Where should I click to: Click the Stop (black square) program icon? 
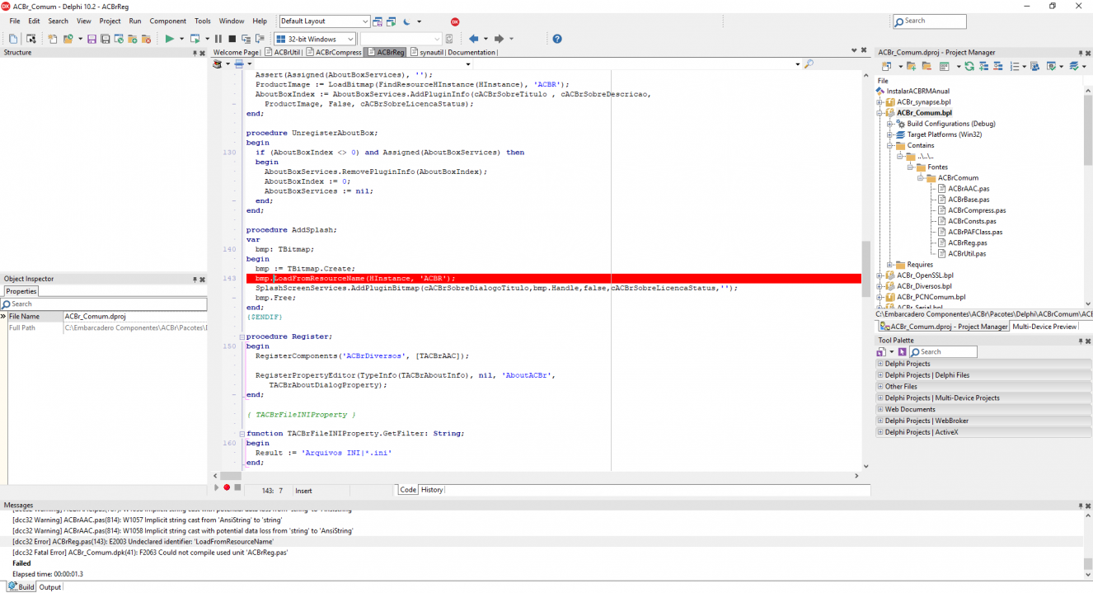(x=232, y=39)
